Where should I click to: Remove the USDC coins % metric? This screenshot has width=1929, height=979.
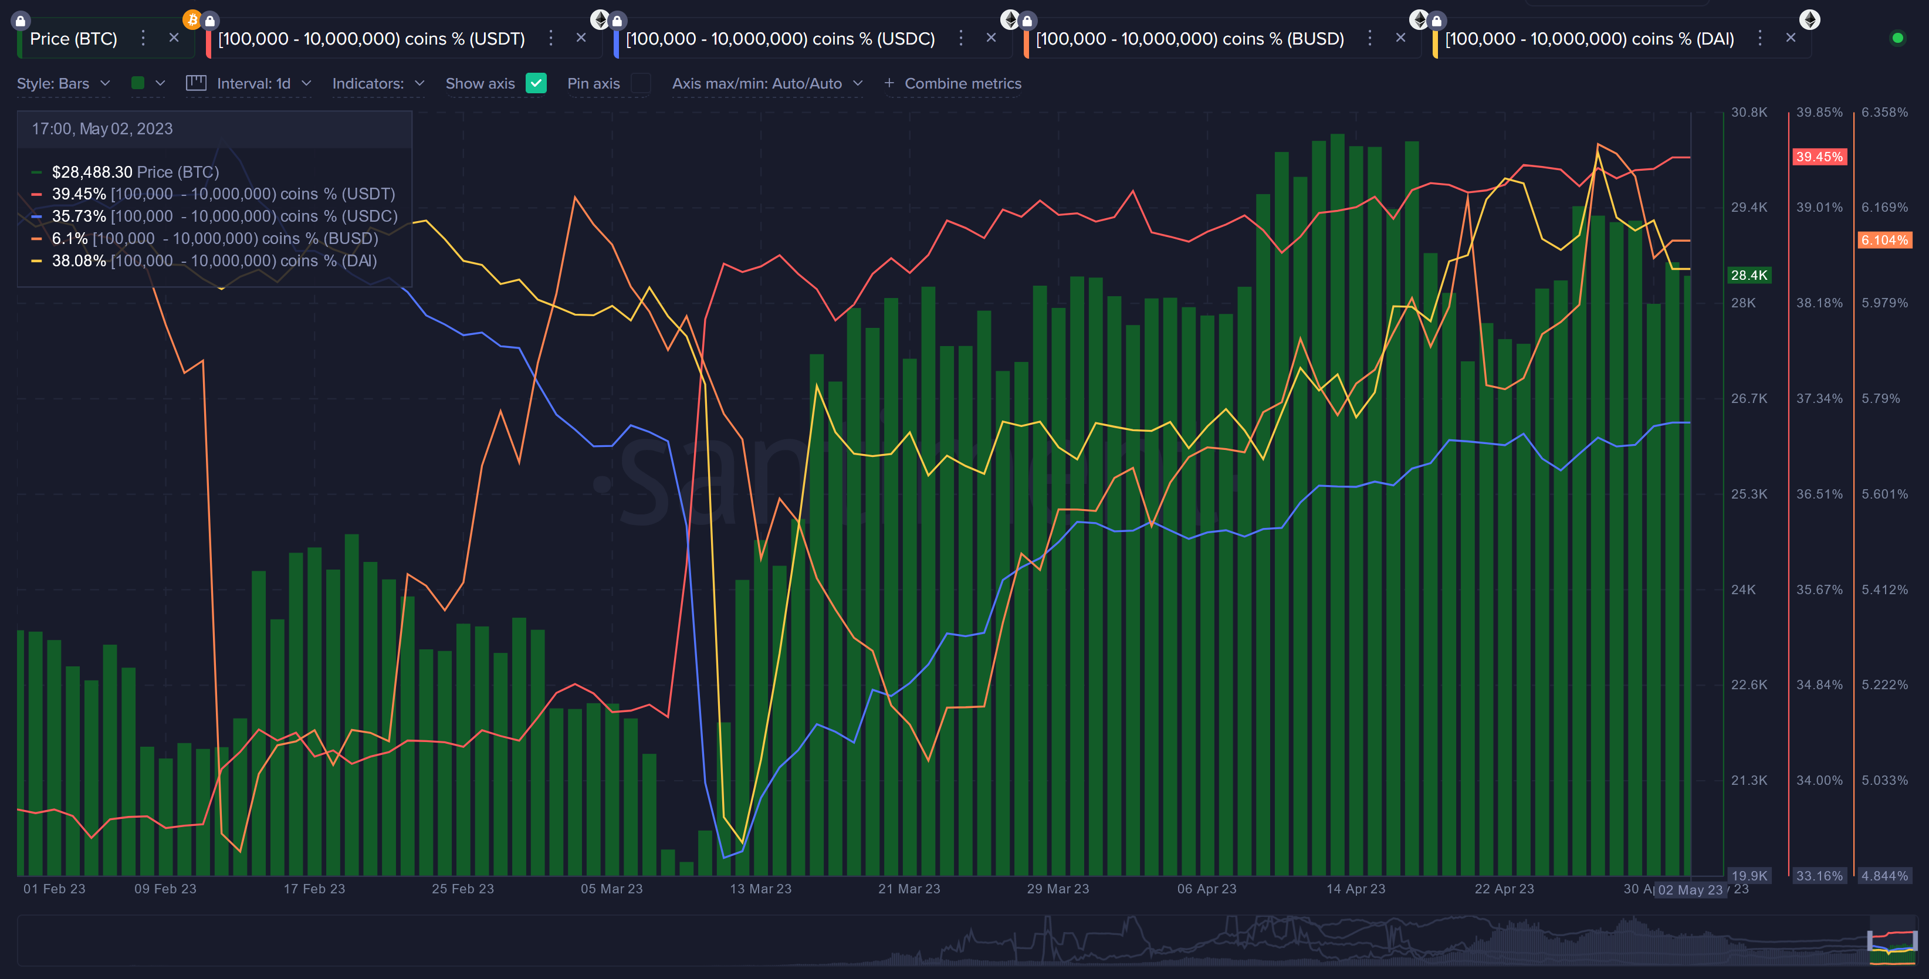[991, 38]
